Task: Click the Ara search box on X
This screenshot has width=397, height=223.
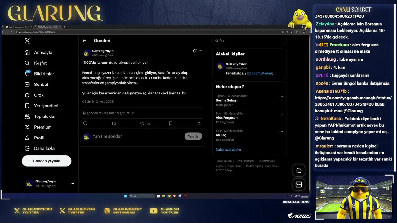Action: click(249, 41)
